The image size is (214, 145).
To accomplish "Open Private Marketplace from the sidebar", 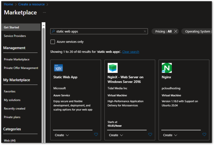I will tap(17, 59).
